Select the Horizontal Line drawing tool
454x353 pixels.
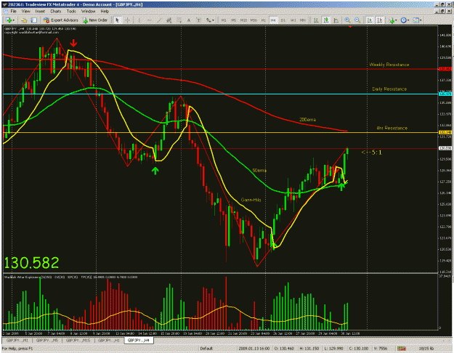point(150,20)
